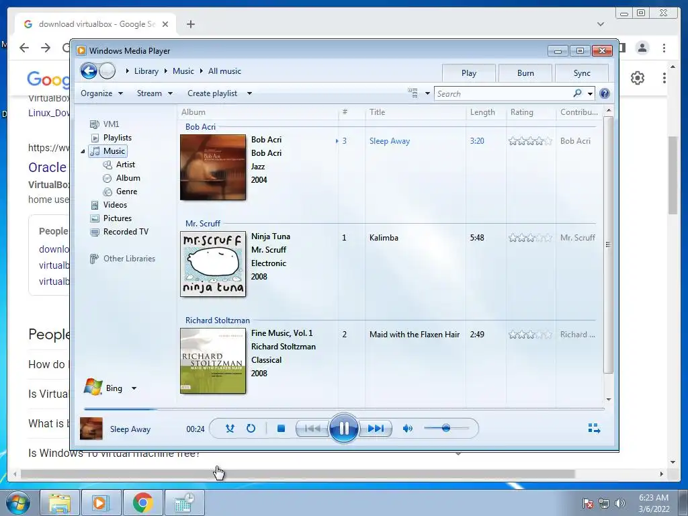Open the view options icon

point(413,93)
